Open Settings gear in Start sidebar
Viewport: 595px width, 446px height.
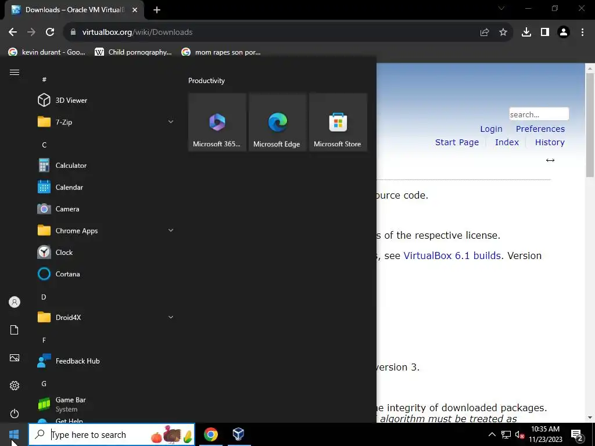click(x=15, y=386)
